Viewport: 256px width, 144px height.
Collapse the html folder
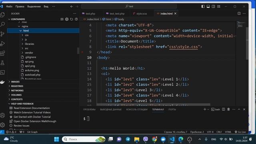pyautogui.click(x=20, y=31)
